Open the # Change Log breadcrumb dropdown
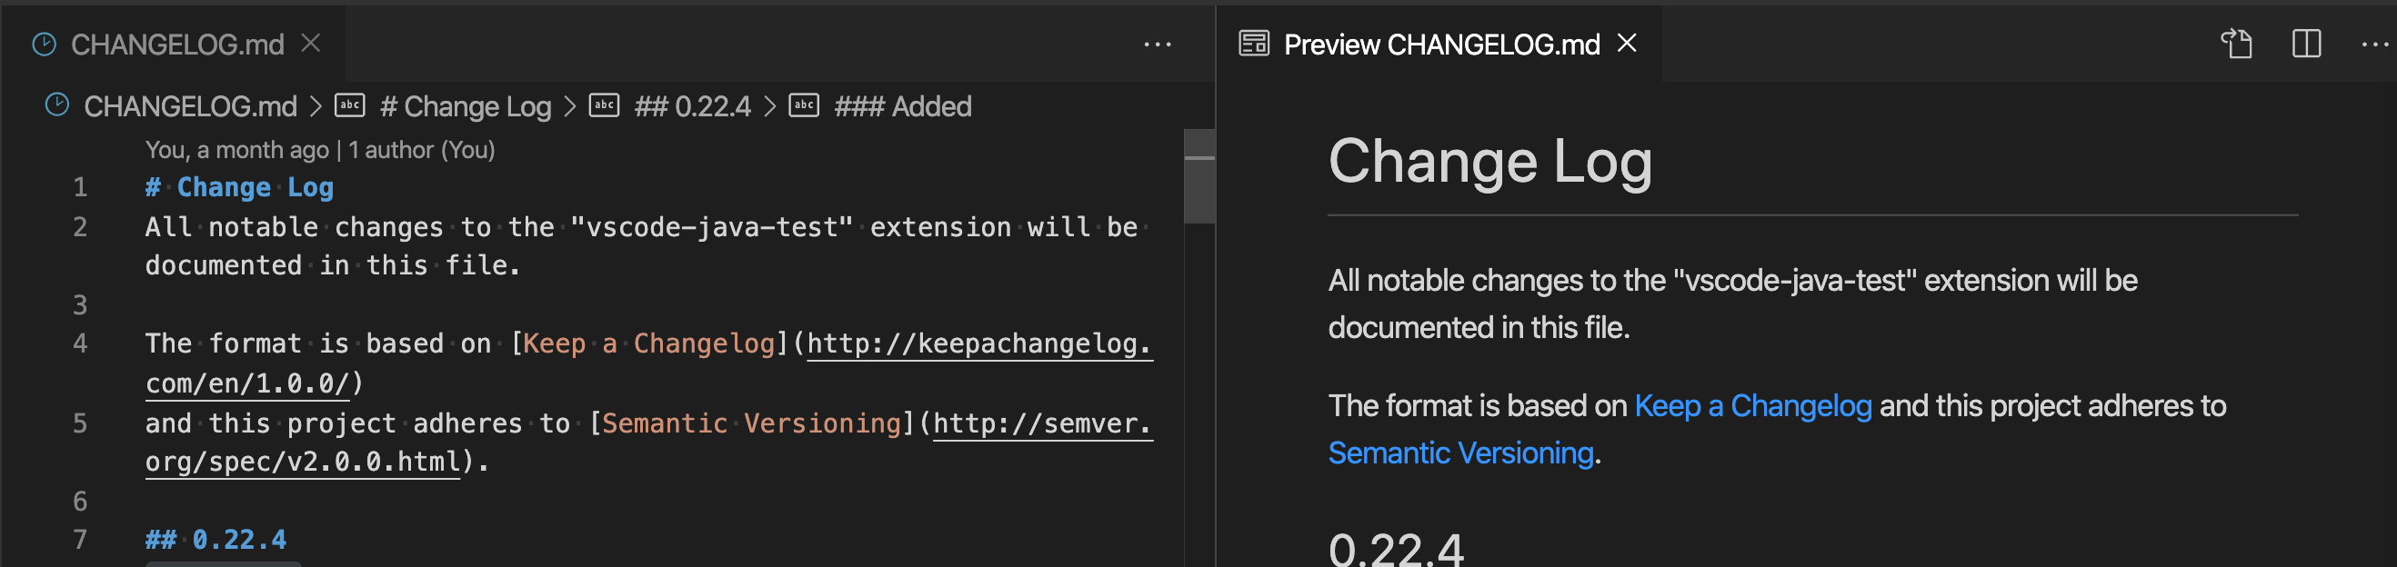The image size is (2397, 567). pyautogui.click(x=466, y=105)
